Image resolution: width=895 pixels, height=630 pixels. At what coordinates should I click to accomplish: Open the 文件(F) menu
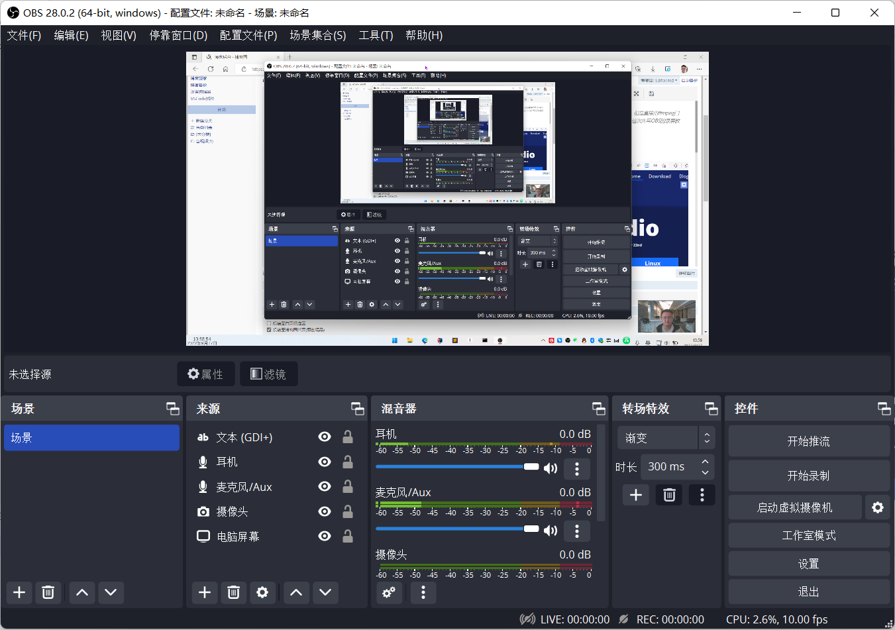[24, 35]
